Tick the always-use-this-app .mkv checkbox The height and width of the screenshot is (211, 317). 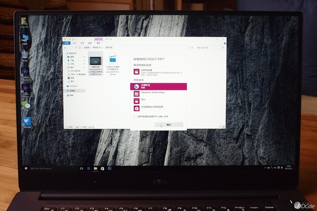tap(135, 116)
